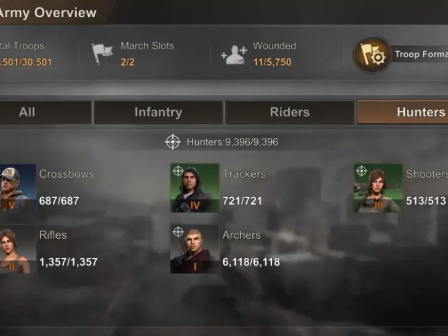Click the Troop Formation button label
Screen dimensions: 448x336
point(421,54)
